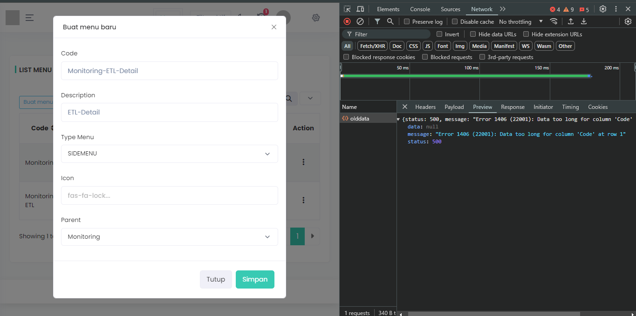Open the No throttling dropdown
636x316 pixels.
pyautogui.click(x=520, y=22)
